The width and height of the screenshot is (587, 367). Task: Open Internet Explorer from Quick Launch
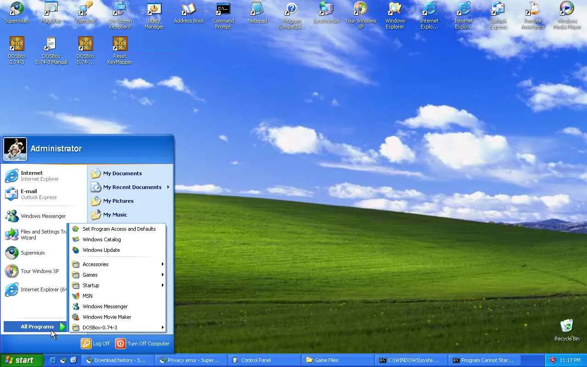coord(53,360)
